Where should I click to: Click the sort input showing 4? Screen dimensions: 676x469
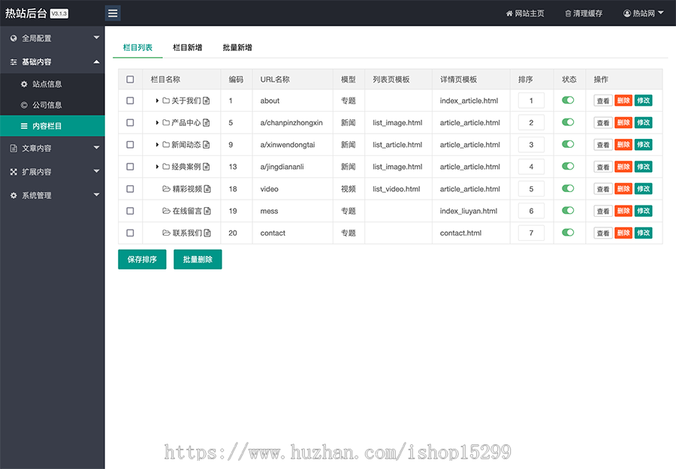[x=531, y=167]
